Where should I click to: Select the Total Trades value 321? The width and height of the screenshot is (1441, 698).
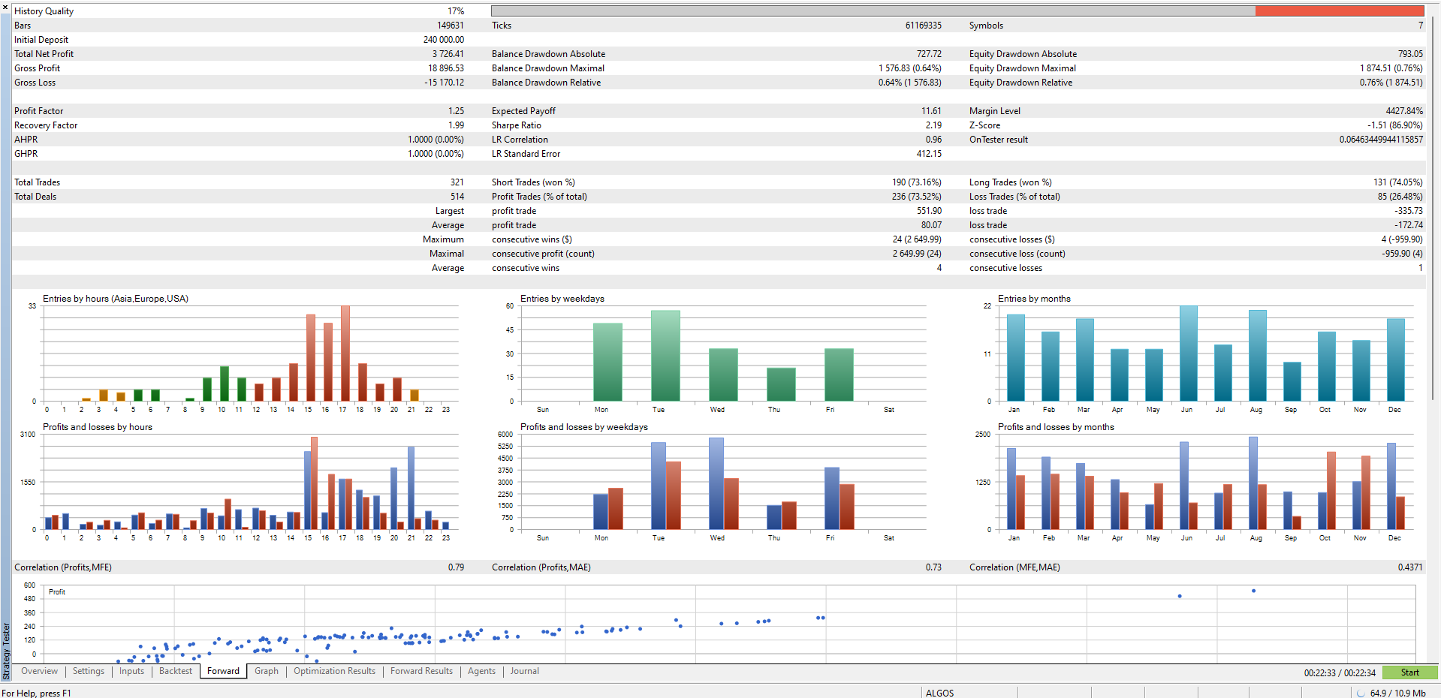457,182
